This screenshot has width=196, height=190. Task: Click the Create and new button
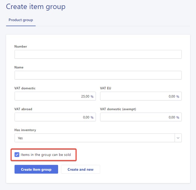80,169
